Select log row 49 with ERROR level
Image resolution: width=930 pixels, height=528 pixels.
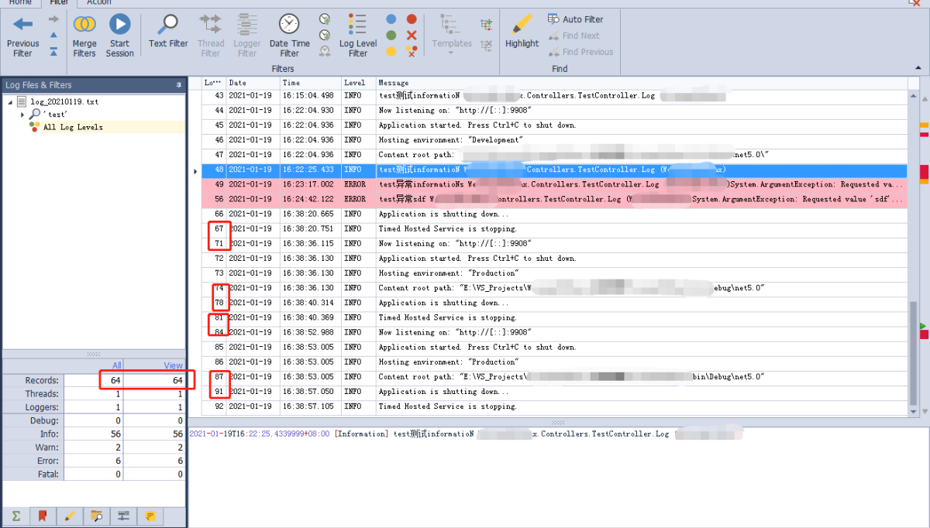click(553, 184)
